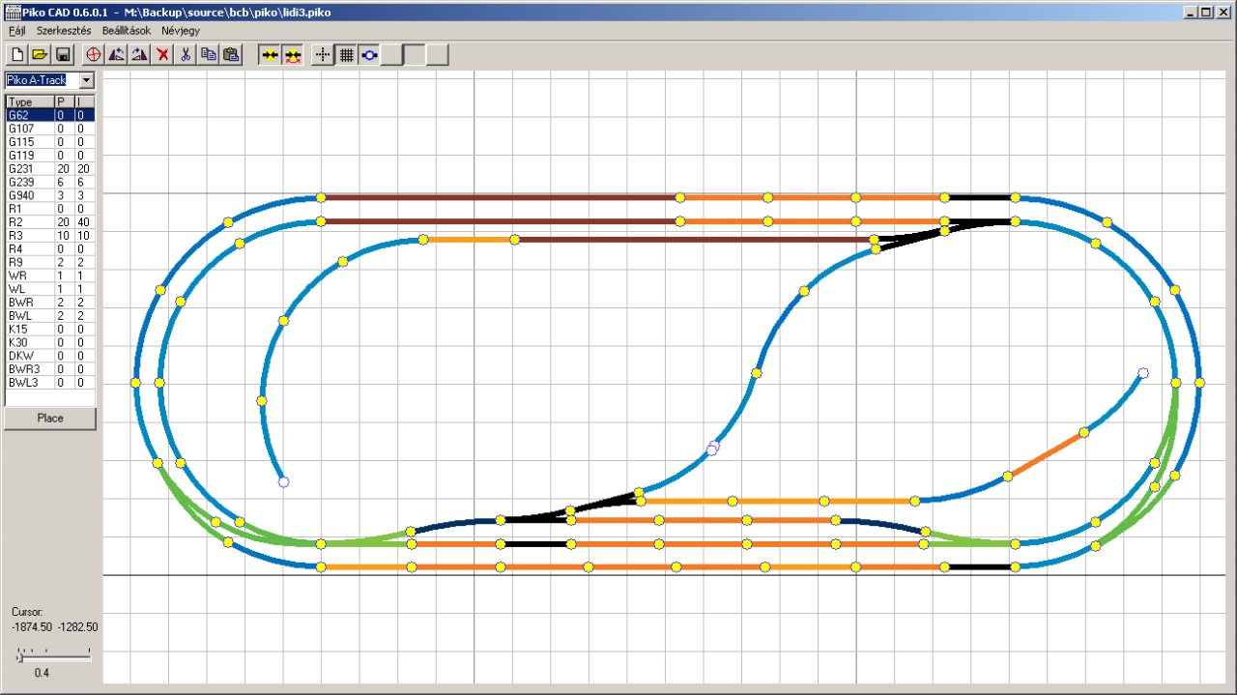Toggle the grid display button
1237x695 pixels.
tap(346, 55)
